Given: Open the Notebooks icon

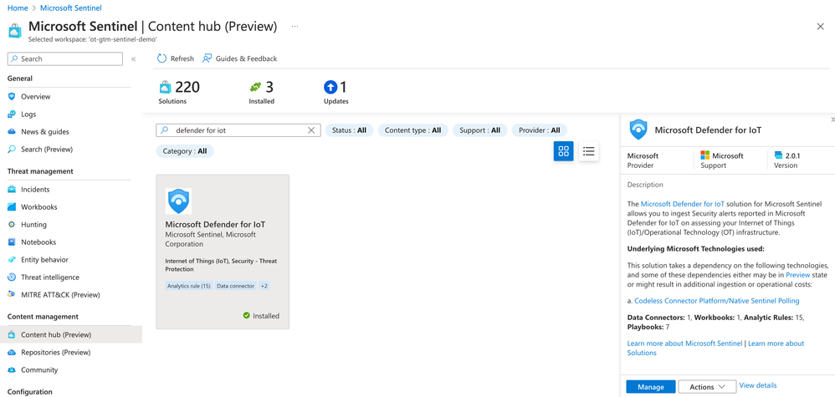Looking at the screenshot, I should (12, 242).
